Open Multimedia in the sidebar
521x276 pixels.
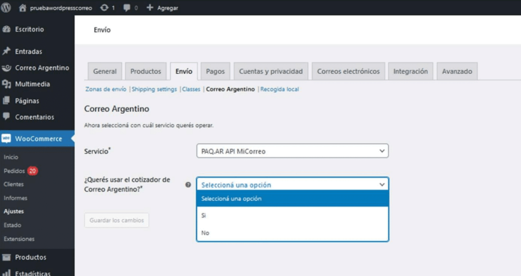coord(32,84)
